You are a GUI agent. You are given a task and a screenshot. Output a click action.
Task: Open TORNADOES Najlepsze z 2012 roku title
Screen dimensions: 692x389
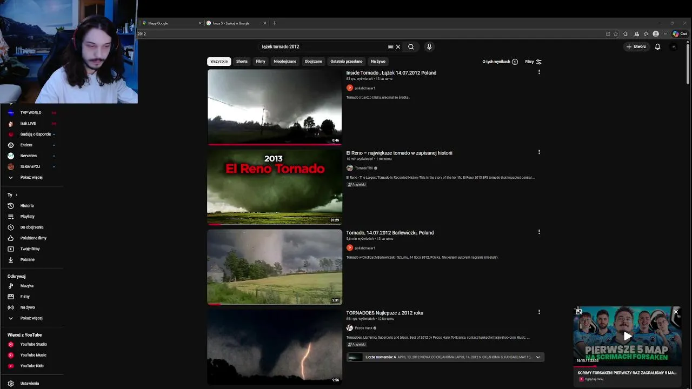click(x=384, y=313)
